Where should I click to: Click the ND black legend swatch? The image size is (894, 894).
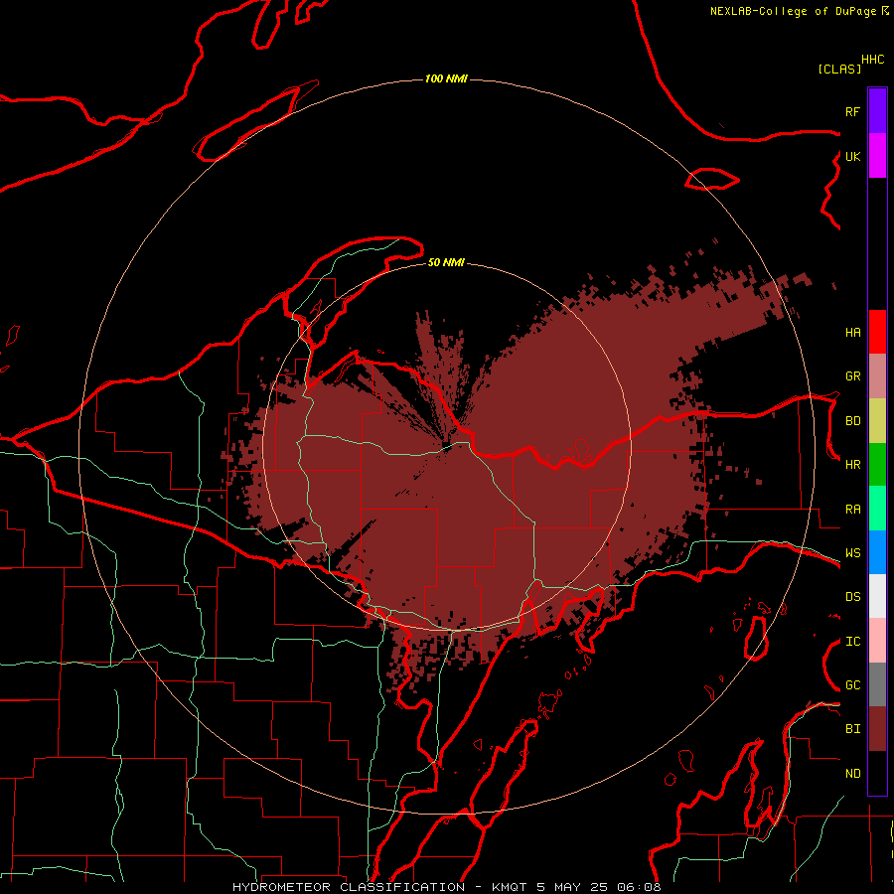tap(877, 773)
